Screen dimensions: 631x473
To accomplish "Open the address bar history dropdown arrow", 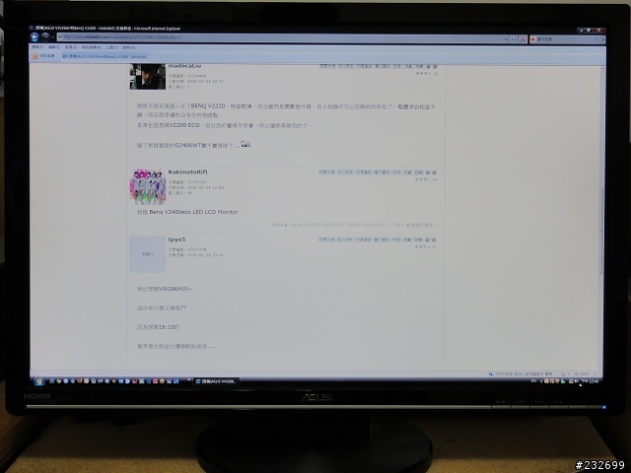I will click(x=506, y=39).
